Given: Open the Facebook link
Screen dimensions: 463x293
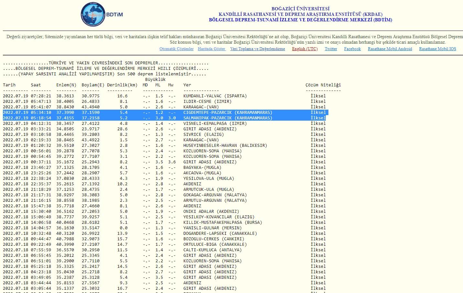Looking at the screenshot, I should pos(352,49).
